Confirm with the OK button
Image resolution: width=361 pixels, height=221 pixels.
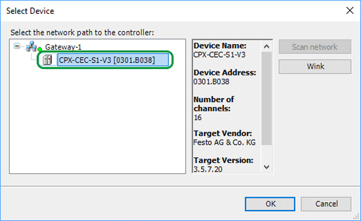pos(270,204)
